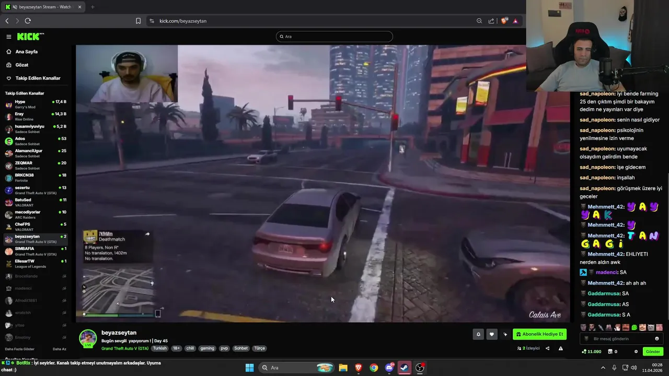Click the 18+ tag
669x376 pixels.
[176, 348]
